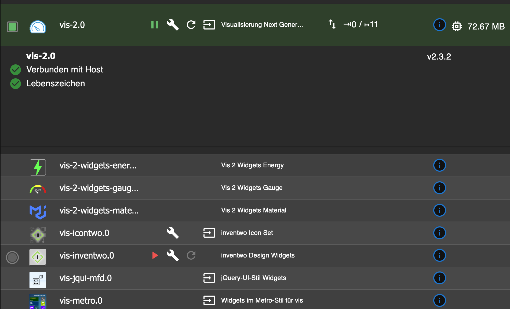Image resolution: width=510 pixels, height=309 pixels.
Task: Open vis-2.0 web link icon
Action: tap(209, 25)
